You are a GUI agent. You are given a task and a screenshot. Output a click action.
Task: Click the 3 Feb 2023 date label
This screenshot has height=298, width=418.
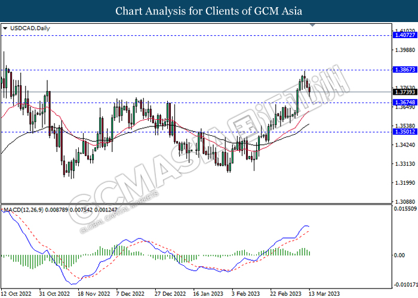245,294
